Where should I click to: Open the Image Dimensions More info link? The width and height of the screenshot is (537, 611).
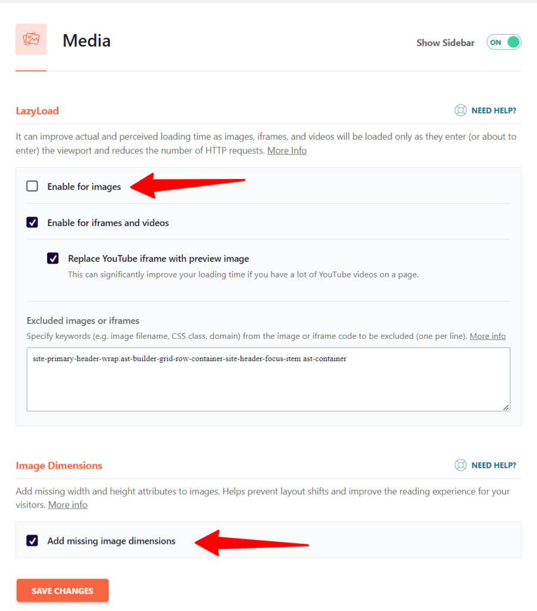click(67, 504)
